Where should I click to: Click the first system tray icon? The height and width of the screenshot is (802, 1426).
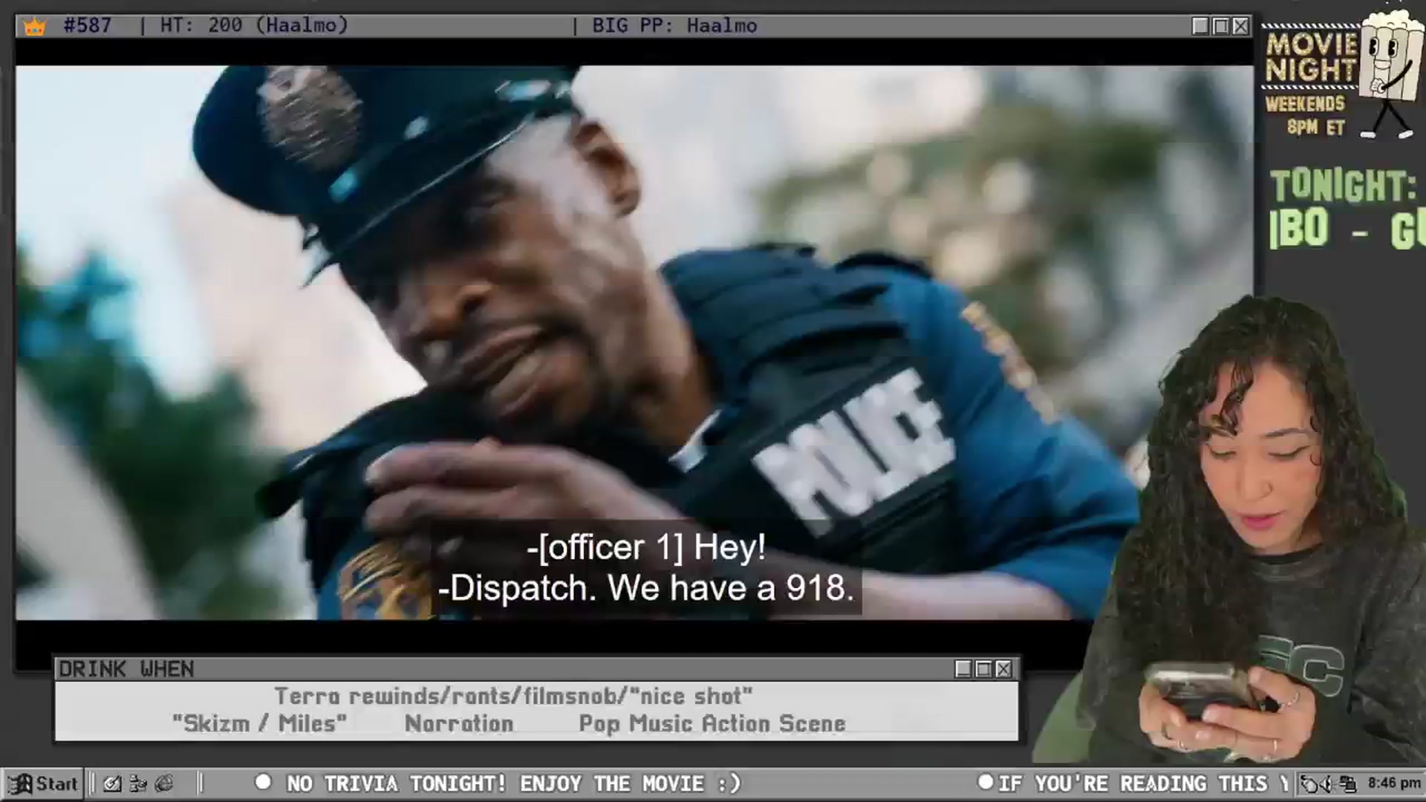pos(1310,783)
